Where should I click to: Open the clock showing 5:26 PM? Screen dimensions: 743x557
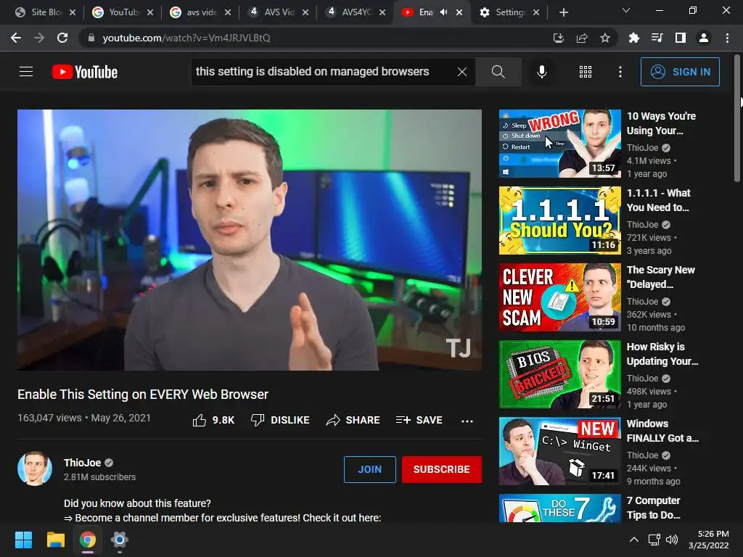coord(708,540)
